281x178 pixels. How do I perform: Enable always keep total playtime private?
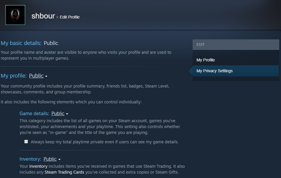point(26,142)
